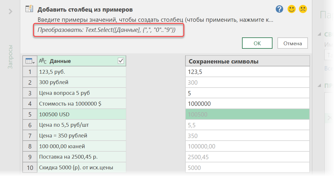The height and width of the screenshot is (176, 334).
Task: Click the example cell containing 5
Action: 248,93
